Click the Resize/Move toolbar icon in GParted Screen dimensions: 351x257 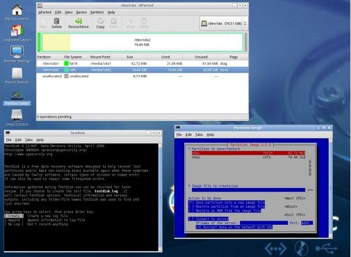[78, 23]
